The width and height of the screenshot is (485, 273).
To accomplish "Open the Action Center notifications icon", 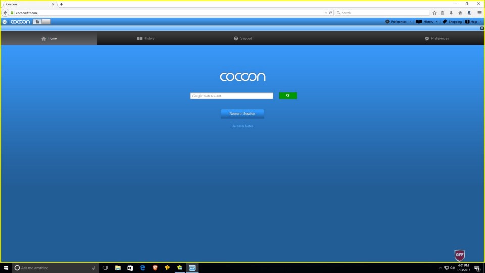I will pyautogui.click(x=477, y=268).
